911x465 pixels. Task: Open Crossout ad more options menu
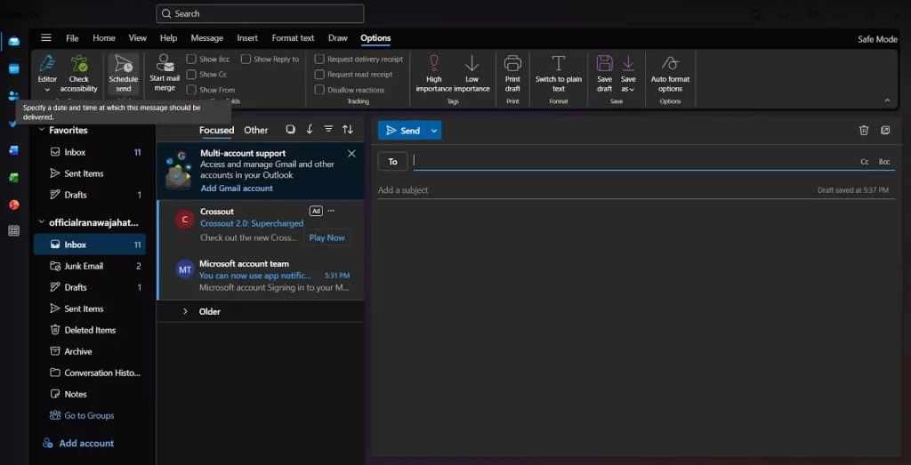coord(331,211)
